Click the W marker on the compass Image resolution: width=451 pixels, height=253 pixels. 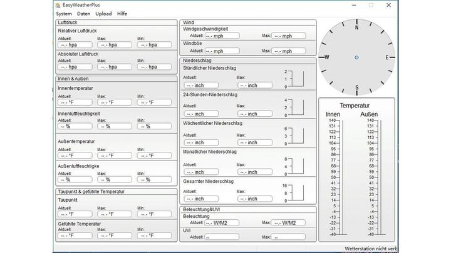click(327, 57)
